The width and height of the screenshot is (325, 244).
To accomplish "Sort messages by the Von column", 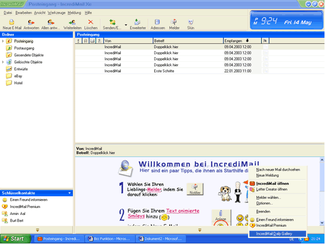I will (x=128, y=41).
